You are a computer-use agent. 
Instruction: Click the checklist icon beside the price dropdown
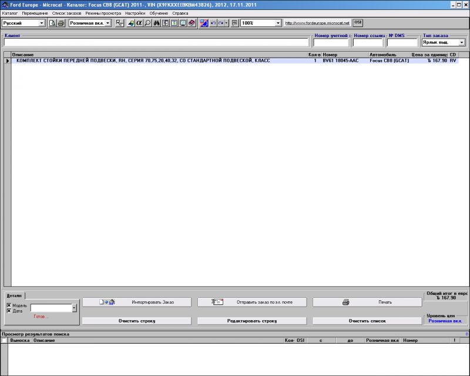pyautogui.click(x=119, y=23)
